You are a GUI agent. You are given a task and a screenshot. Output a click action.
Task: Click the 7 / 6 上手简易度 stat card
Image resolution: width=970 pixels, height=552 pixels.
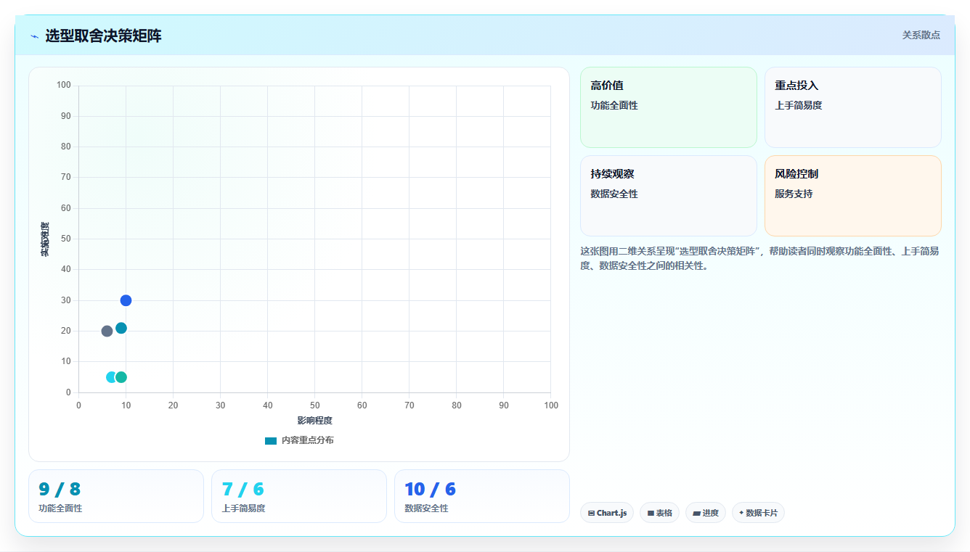click(299, 496)
